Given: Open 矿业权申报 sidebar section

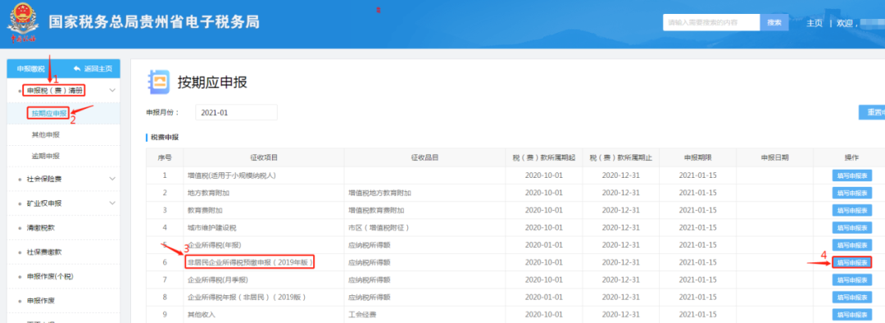Looking at the screenshot, I should (44, 203).
